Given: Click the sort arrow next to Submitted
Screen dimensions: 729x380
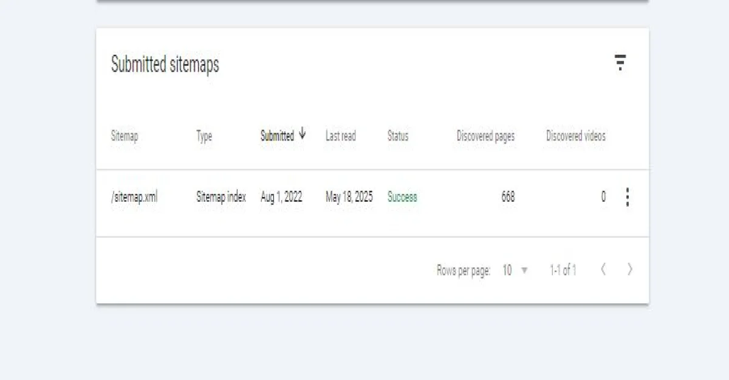Looking at the screenshot, I should click(303, 135).
